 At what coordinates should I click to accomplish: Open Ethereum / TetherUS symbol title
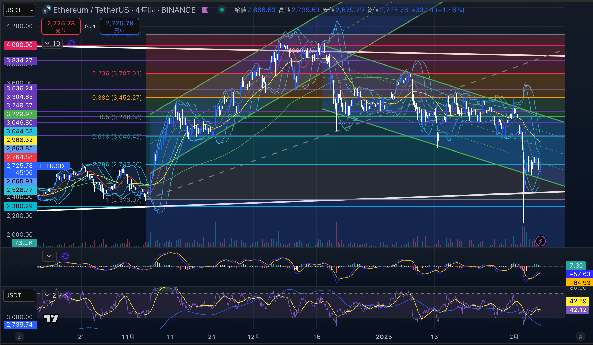pos(124,10)
